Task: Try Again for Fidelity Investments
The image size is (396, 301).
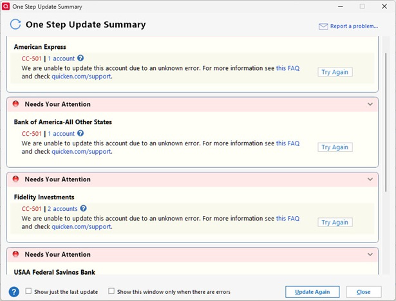Action: click(x=335, y=223)
